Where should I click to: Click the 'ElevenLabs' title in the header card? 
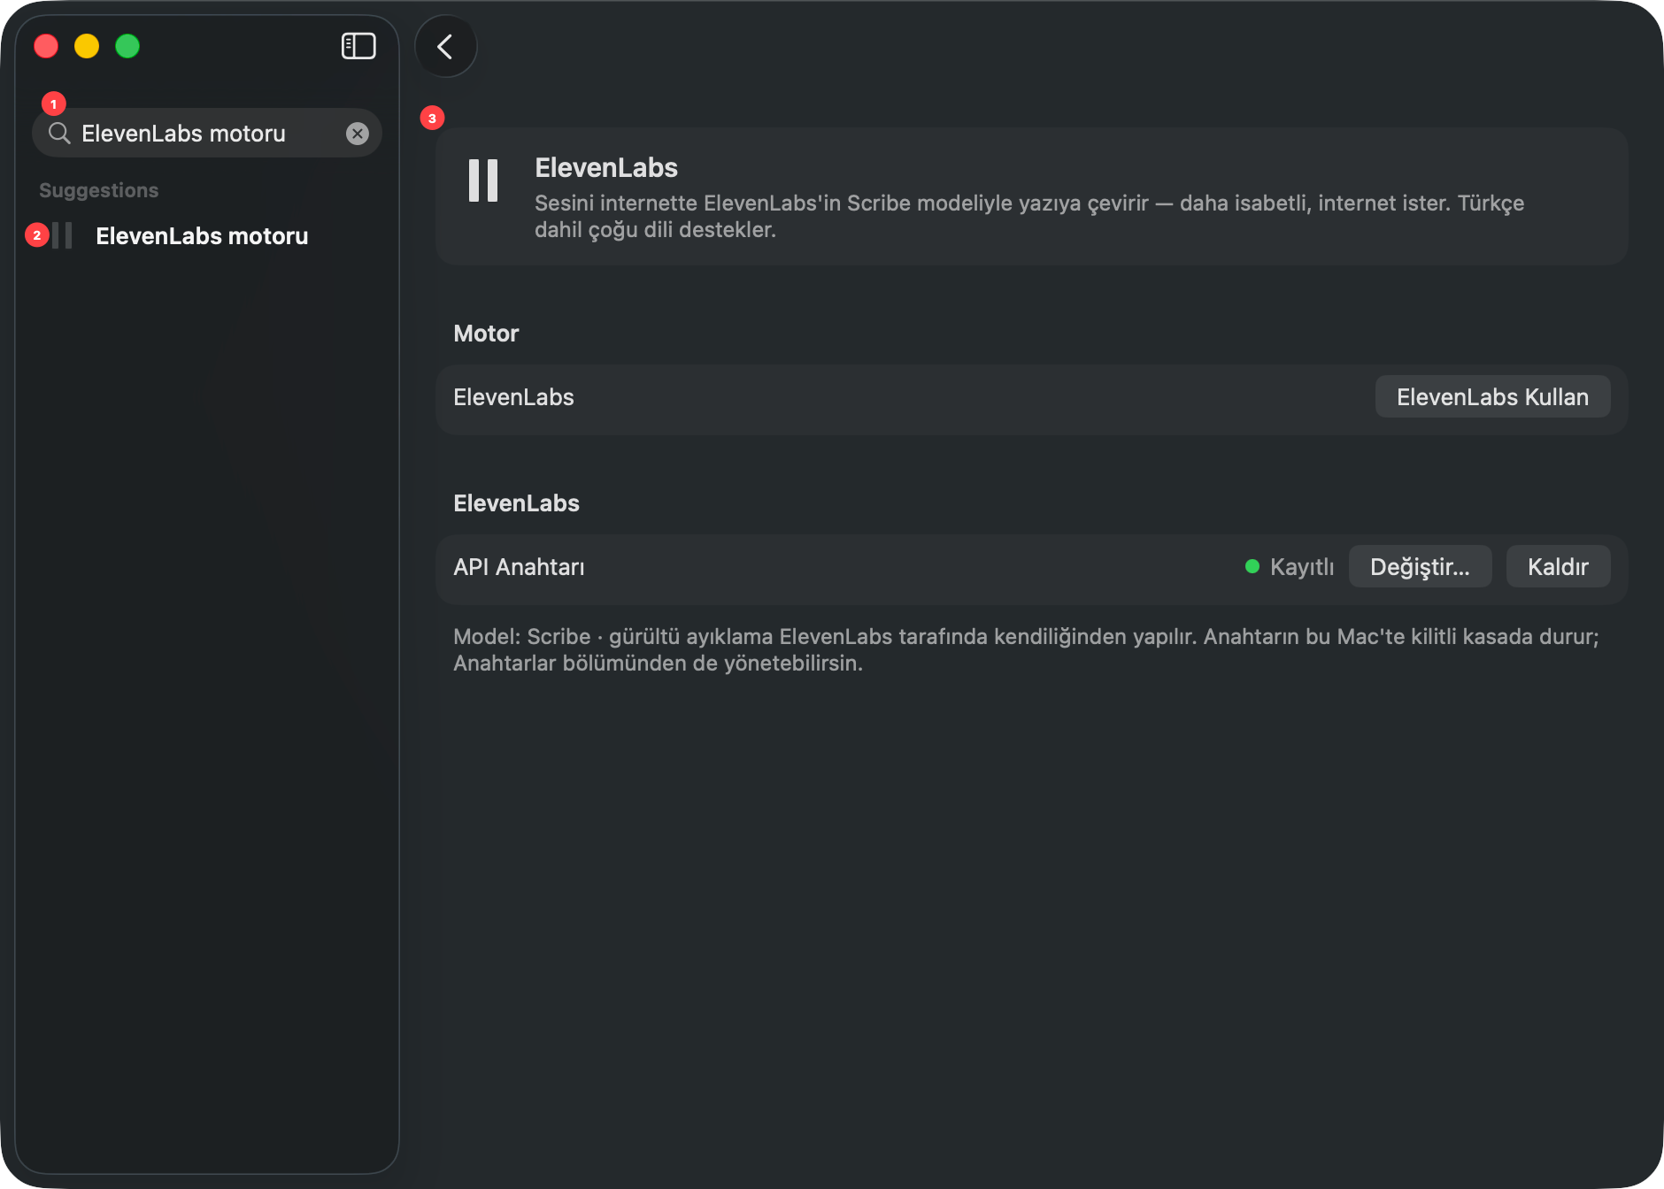[x=606, y=168]
